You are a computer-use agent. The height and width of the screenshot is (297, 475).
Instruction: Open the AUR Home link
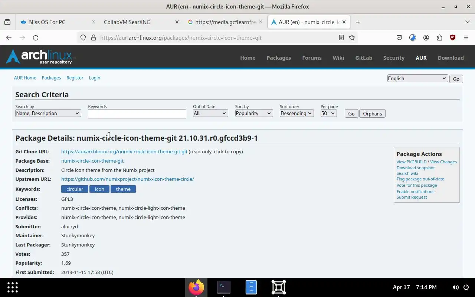(25, 78)
